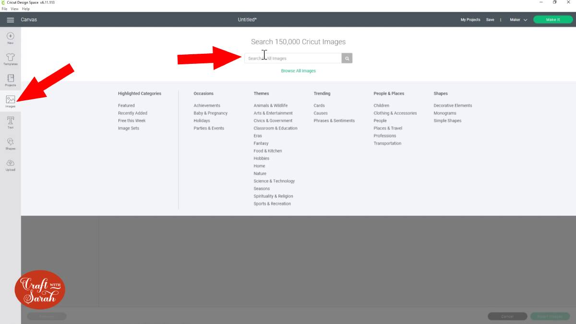Open the View menu

tap(14, 9)
